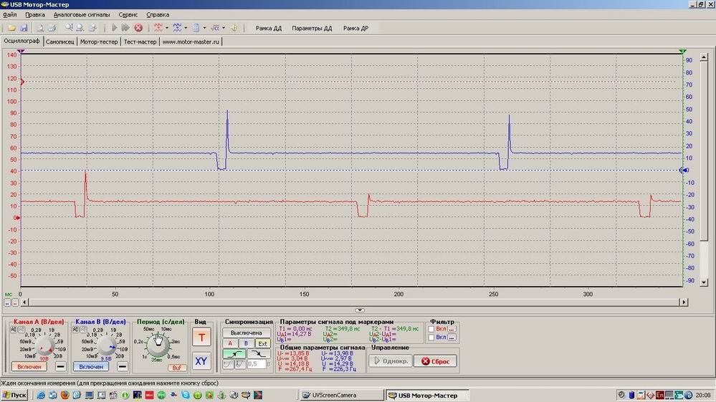Select falling edge trigger icon
Image resolution: width=716 pixels, height=402 pixels.
pyautogui.click(x=259, y=354)
